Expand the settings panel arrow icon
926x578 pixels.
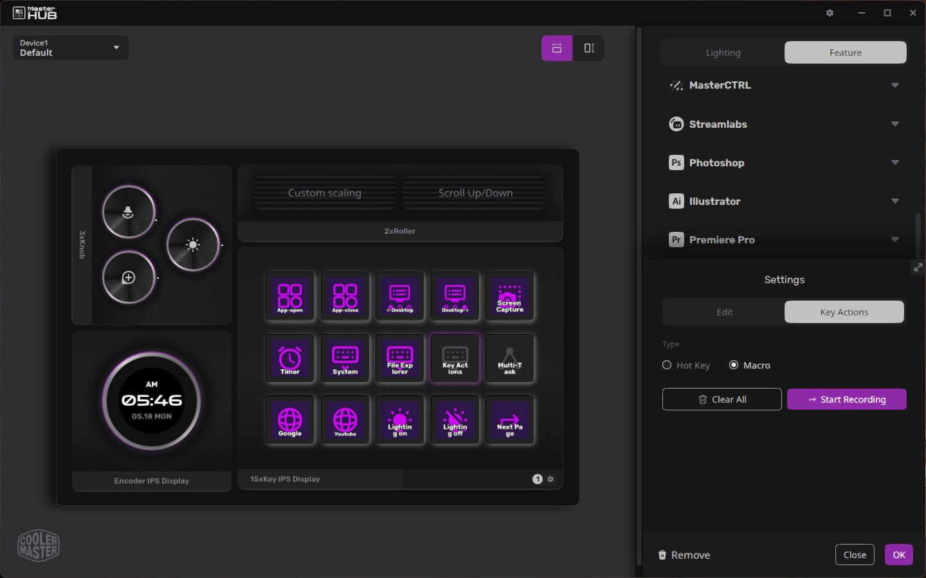click(x=918, y=267)
